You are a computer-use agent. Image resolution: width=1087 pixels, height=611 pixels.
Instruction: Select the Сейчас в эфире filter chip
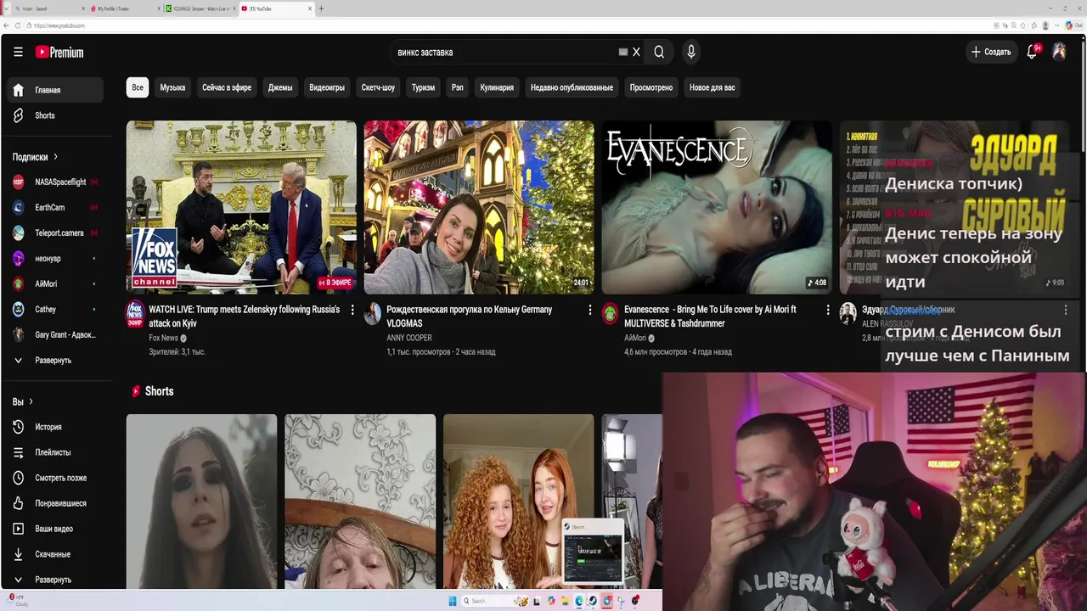pos(227,87)
